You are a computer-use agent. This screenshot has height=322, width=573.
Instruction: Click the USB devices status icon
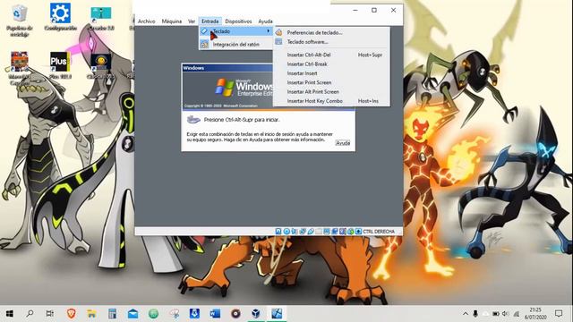point(311,232)
